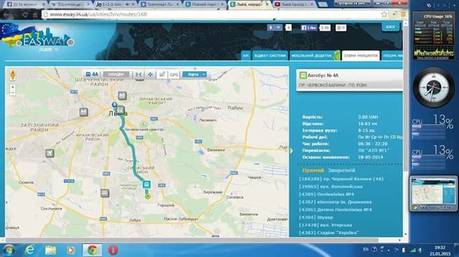Click the Facebook Like button
This screenshot has width=459, height=257.
tap(309, 28)
